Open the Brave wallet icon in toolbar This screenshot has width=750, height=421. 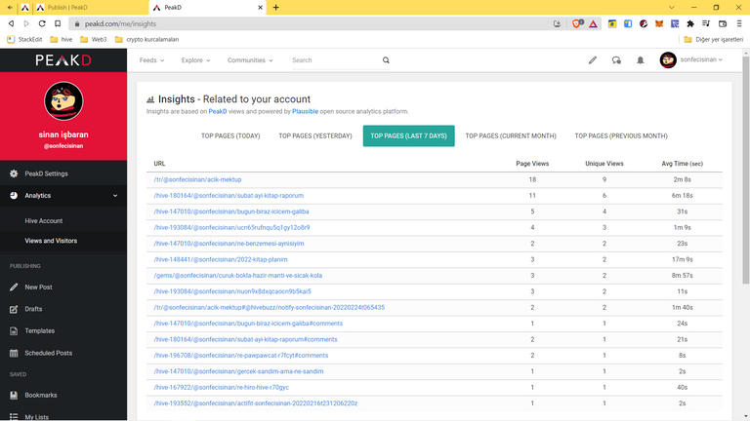(723, 23)
